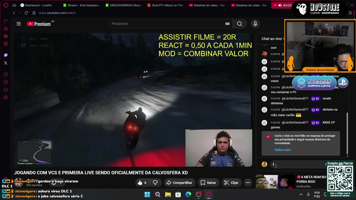This screenshot has width=356, height=200.
Task: Open the Saiba mais link in chat
Action: click(282, 150)
